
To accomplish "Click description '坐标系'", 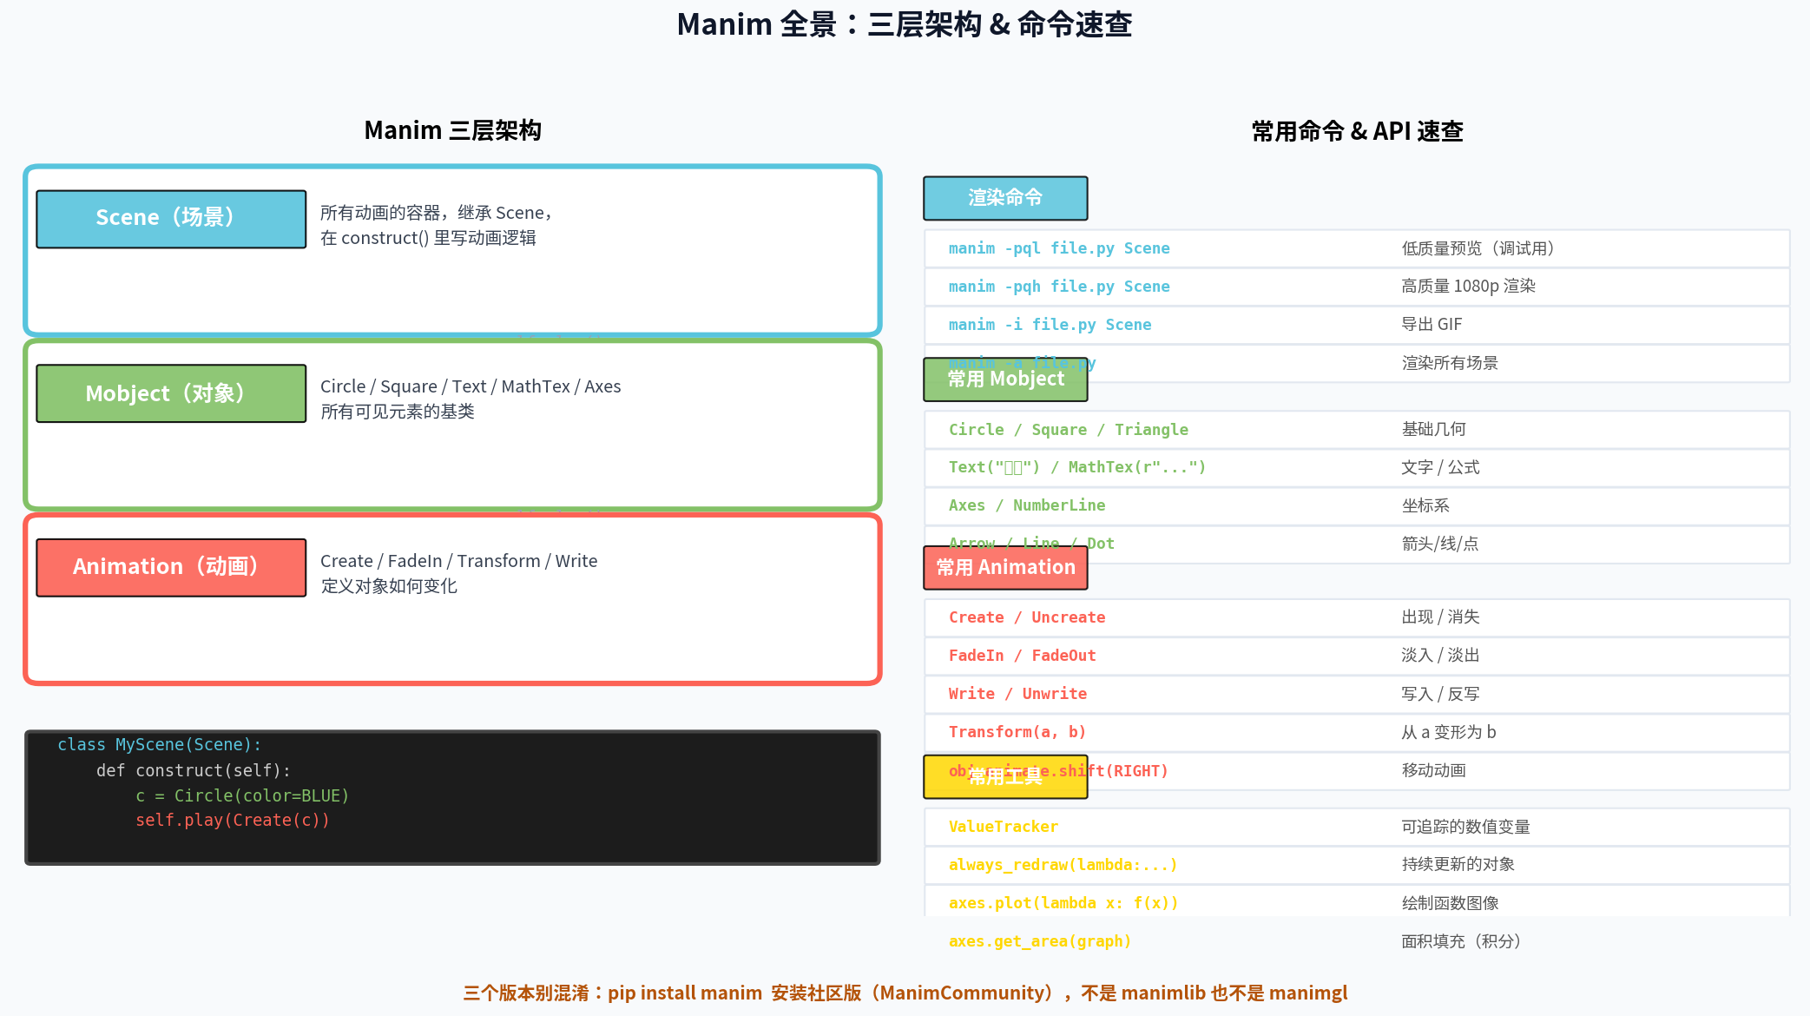I will [x=1425, y=505].
